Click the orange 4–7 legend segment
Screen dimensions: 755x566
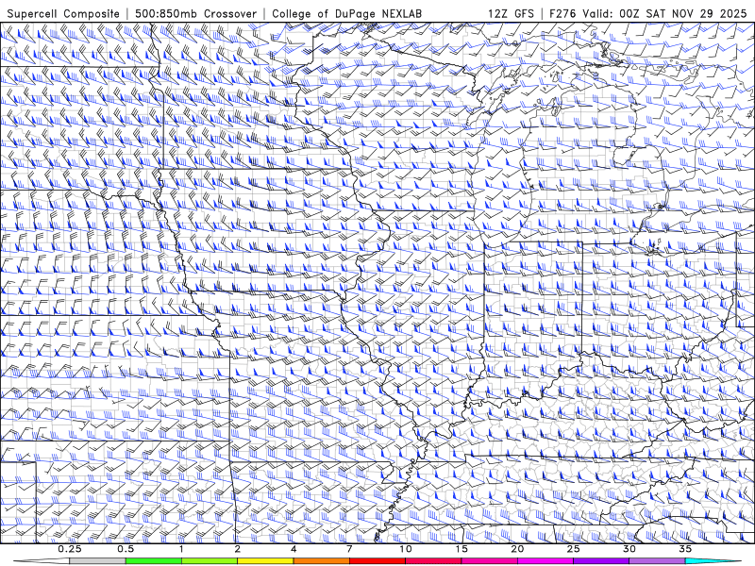(321, 561)
